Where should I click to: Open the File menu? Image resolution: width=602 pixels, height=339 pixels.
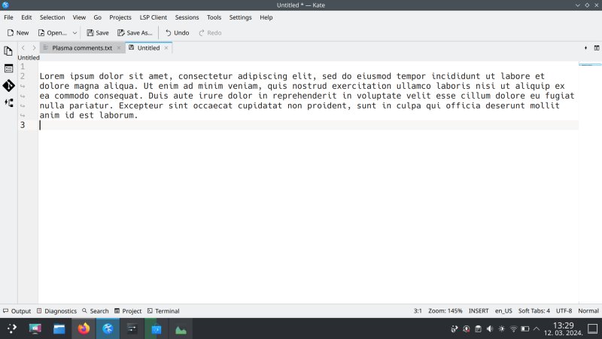click(x=8, y=17)
